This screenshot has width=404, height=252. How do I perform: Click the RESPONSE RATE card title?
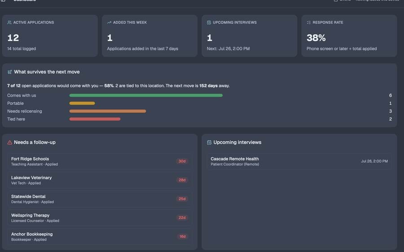point(328,22)
